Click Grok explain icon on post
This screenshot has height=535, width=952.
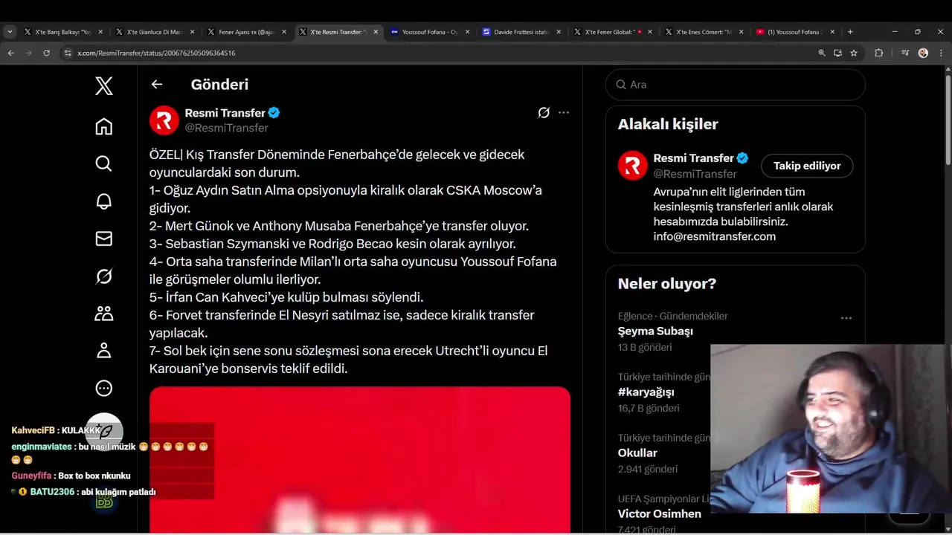544,113
